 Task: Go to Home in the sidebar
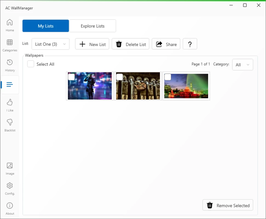point(10,25)
